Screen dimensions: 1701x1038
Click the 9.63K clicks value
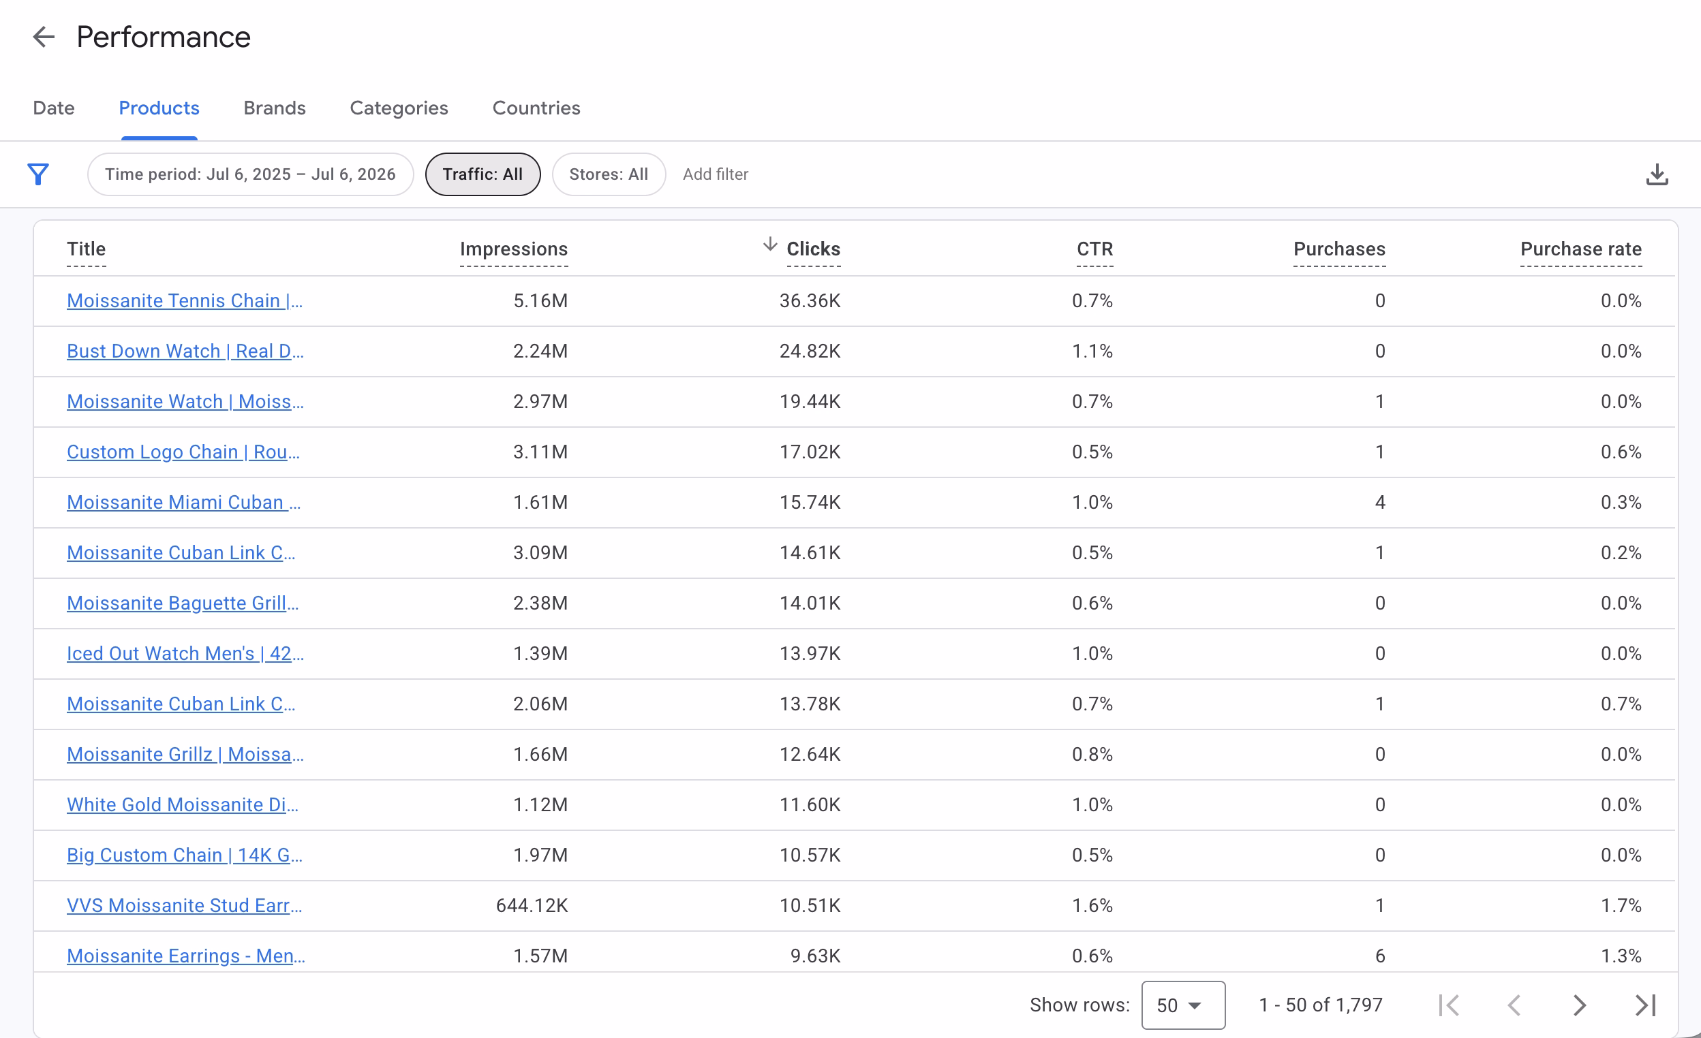click(x=815, y=956)
